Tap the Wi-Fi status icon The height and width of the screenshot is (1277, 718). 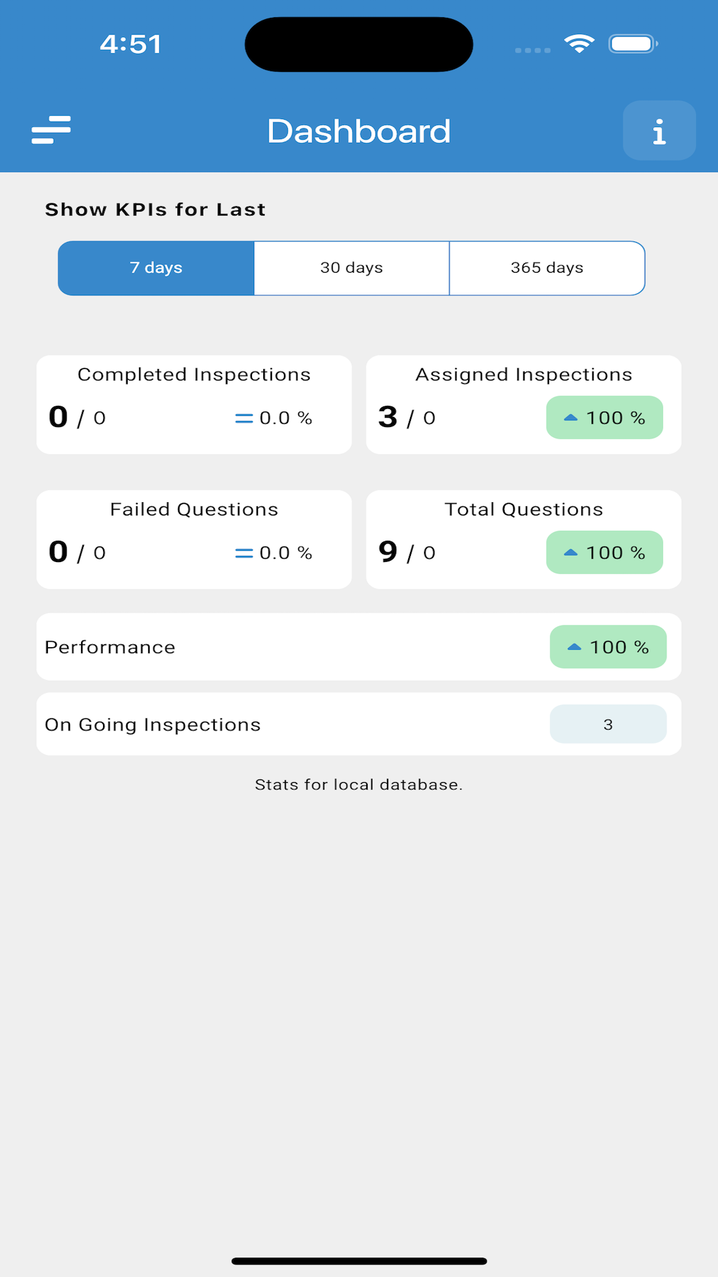579,44
